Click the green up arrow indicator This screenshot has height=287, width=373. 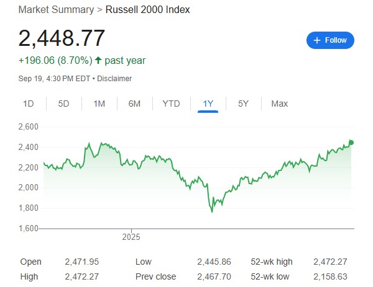tap(98, 60)
